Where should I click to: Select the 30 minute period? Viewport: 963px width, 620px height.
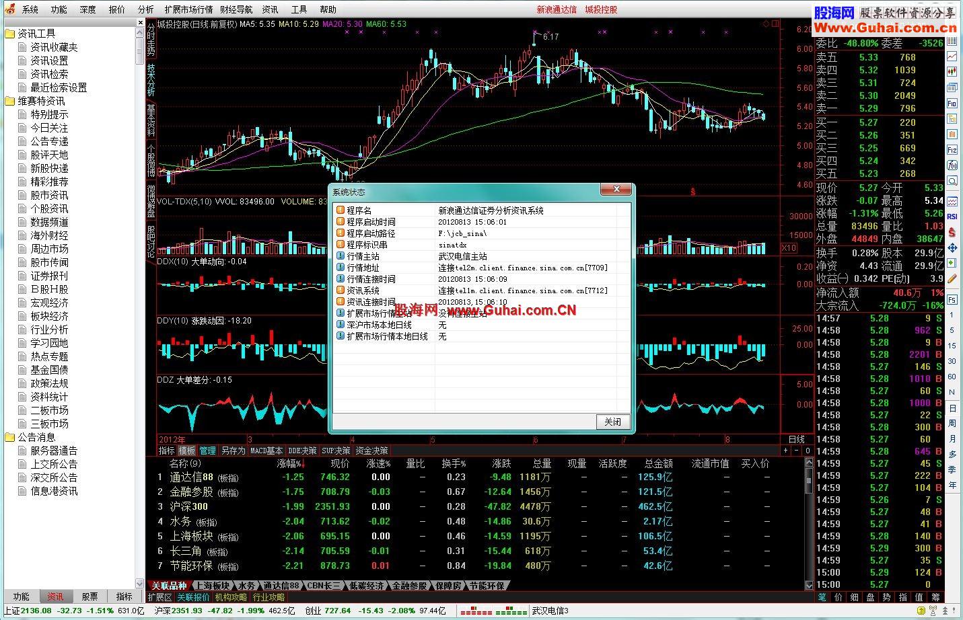click(x=952, y=361)
